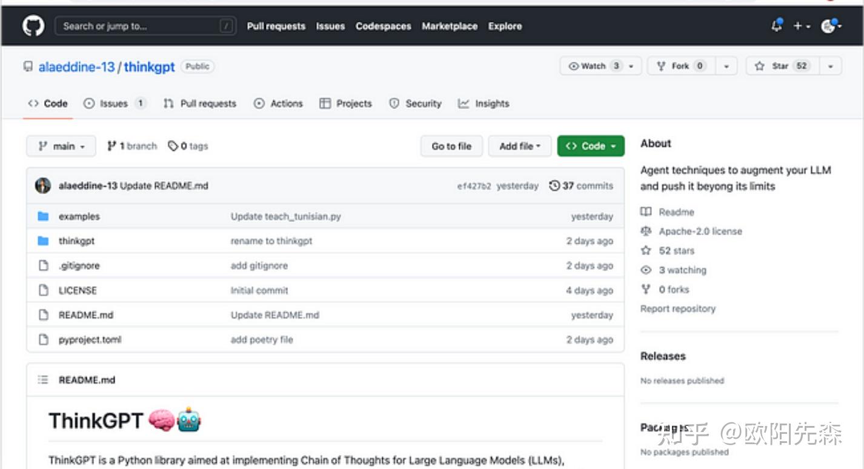Click the README.md file icon in list
The height and width of the screenshot is (469, 864).
tap(43, 315)
